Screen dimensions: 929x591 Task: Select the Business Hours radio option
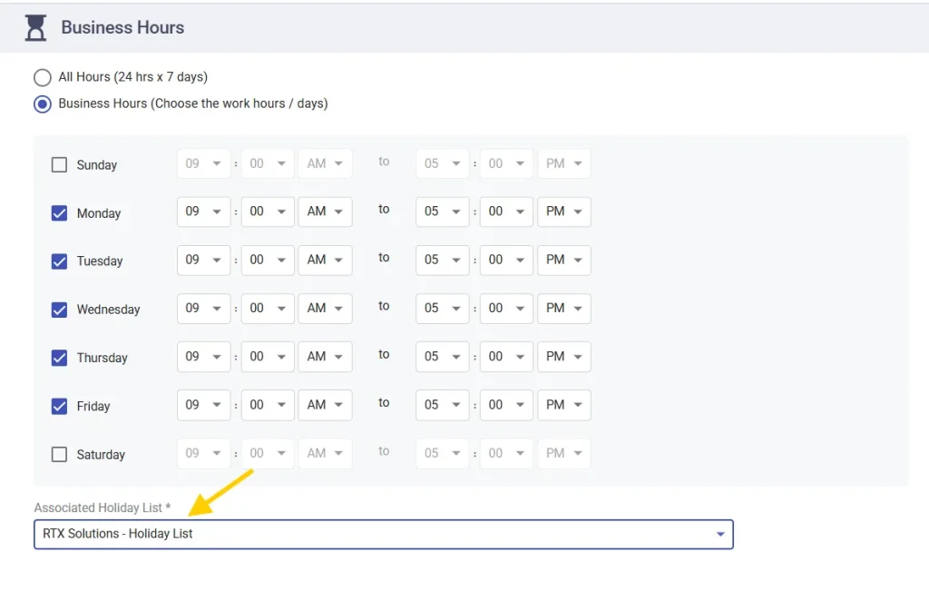[43, 104]
